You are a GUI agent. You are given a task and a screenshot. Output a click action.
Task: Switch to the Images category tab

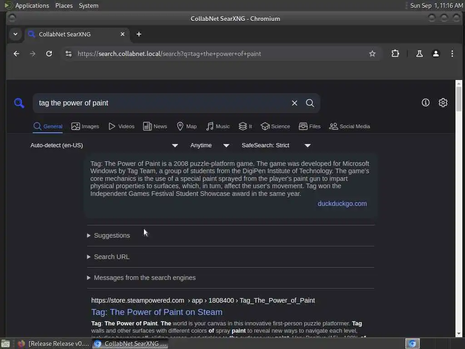(85, 126)
